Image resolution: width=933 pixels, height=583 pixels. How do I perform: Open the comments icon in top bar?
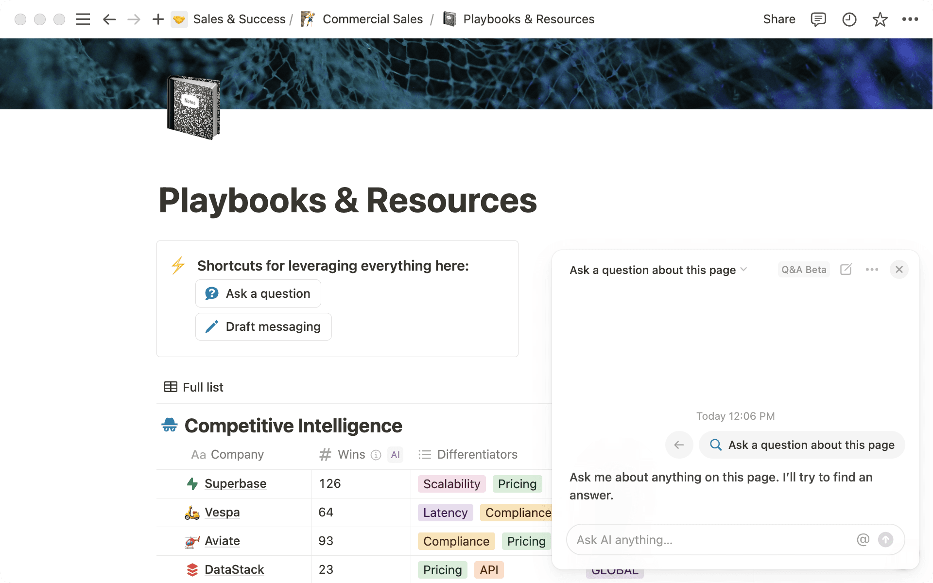[818, 19]
